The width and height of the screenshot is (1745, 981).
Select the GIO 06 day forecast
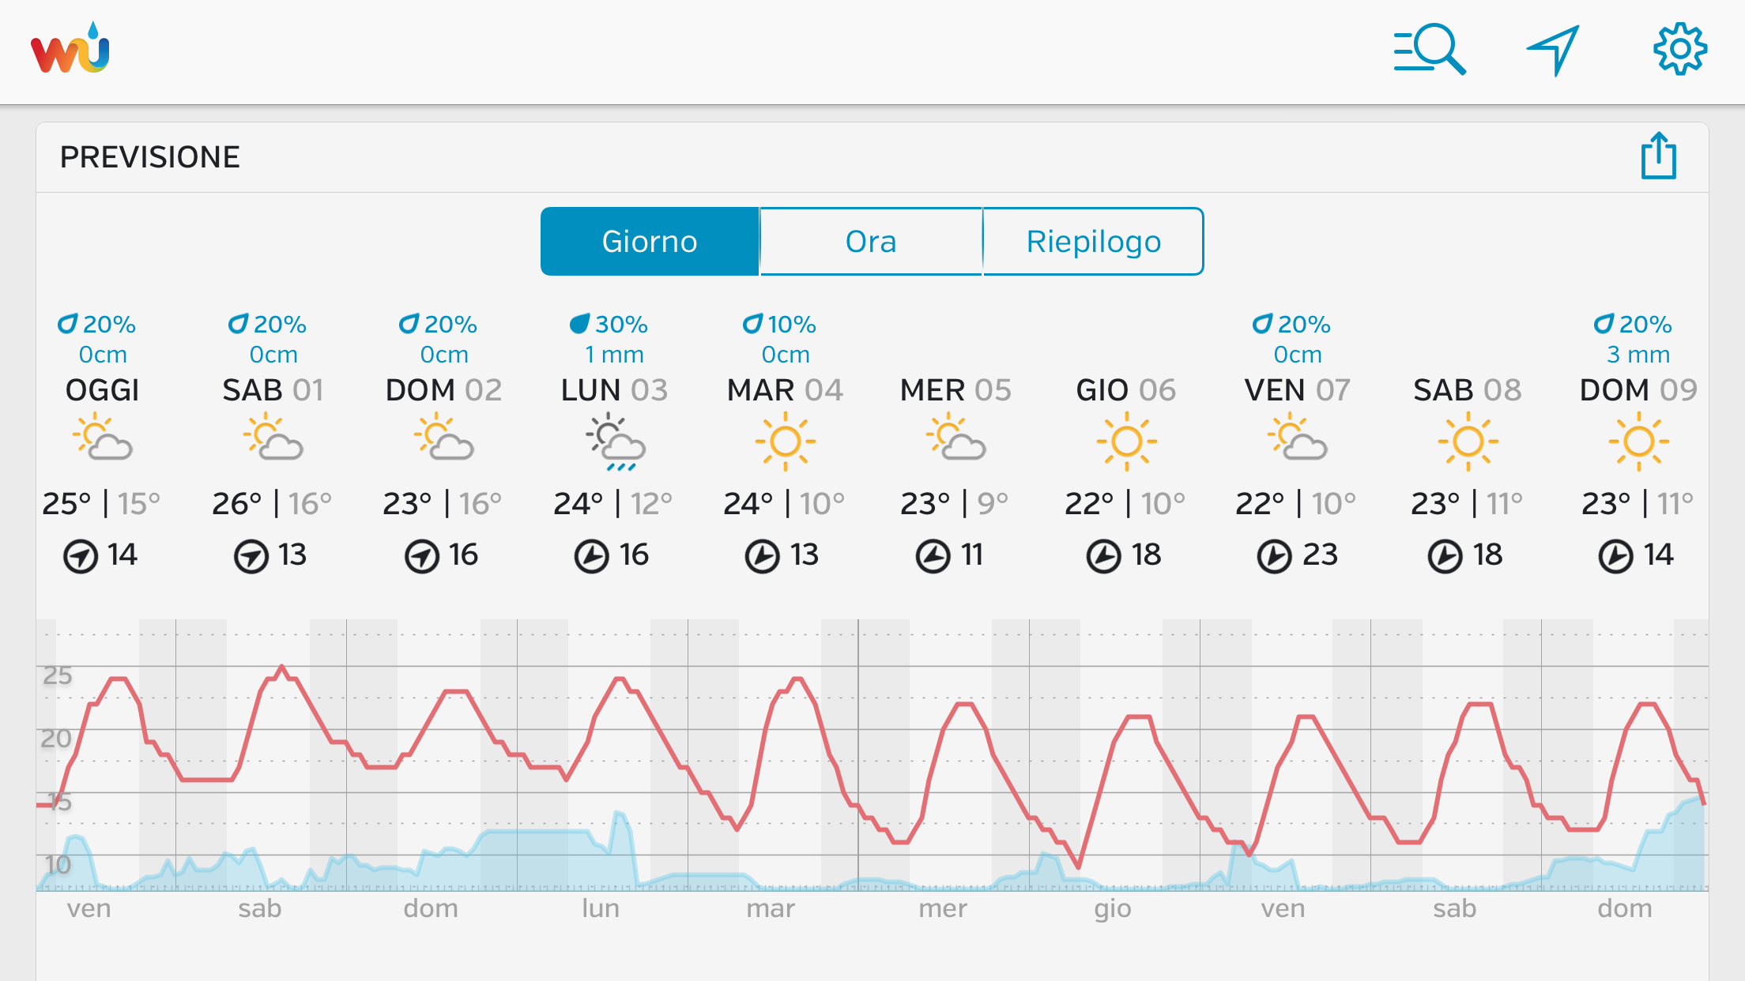pos(1126,390)
